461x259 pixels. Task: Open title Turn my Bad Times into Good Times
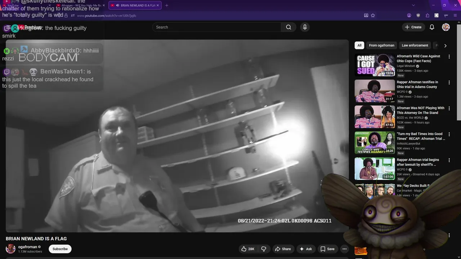click(421, 136)
